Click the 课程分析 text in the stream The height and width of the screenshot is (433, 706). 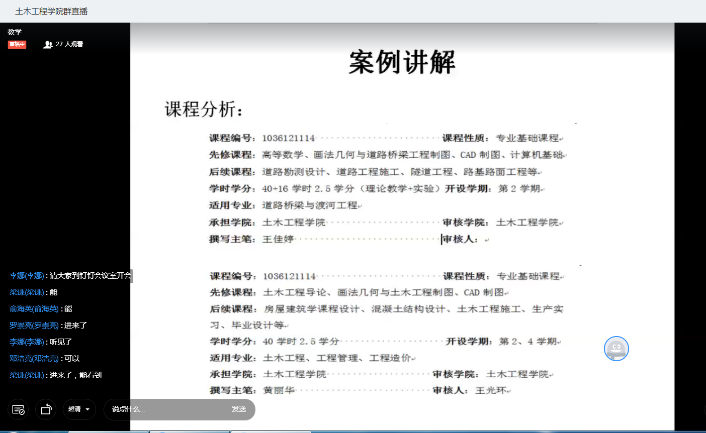coord(204,109)
